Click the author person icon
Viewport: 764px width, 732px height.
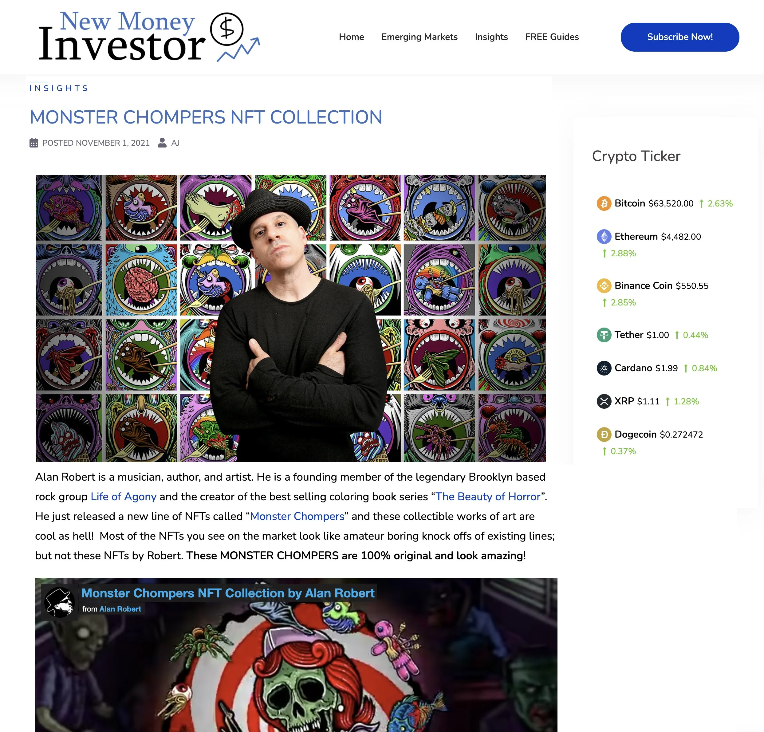162,143
